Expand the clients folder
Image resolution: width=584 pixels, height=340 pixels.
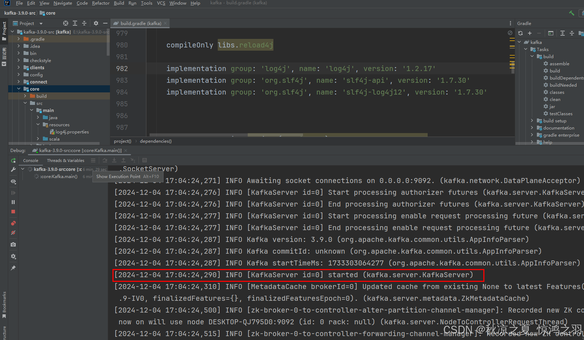tap(19, 67)
